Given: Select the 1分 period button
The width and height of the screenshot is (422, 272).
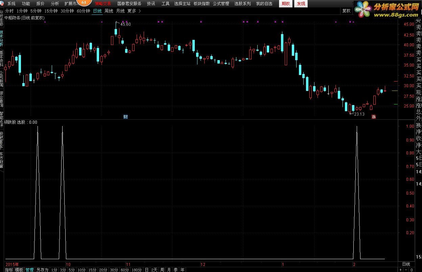Looking at the screenshot, I should [54, 270].
